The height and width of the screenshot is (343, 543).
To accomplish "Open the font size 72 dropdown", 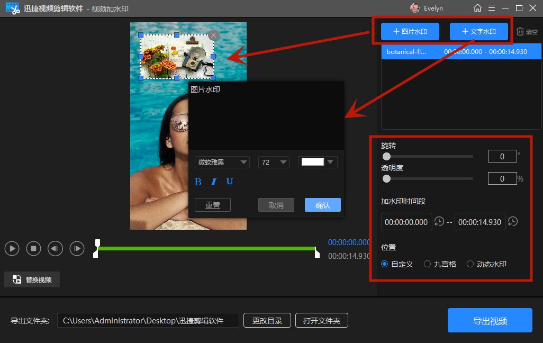I will (x=273, y=162).
